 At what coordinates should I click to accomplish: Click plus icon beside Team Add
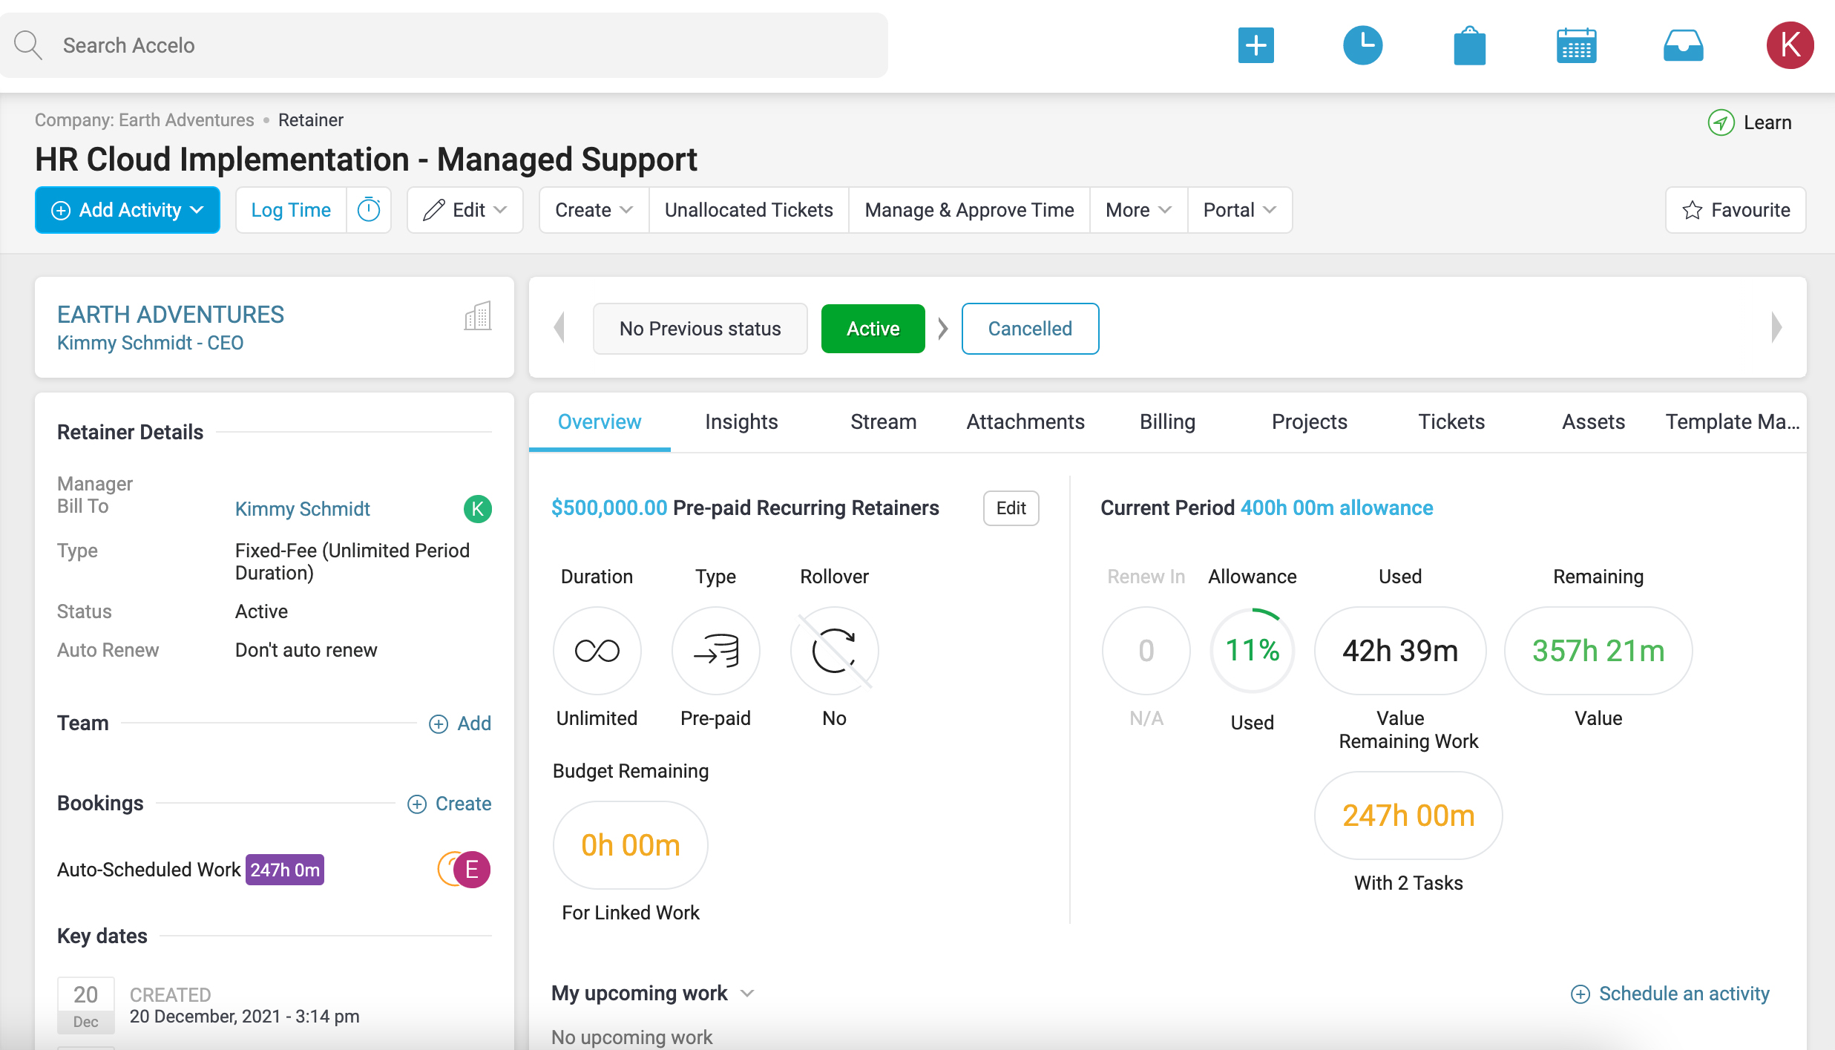click(439, 724)
